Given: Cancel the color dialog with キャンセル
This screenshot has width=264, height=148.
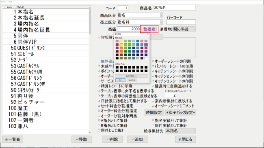Looking at the screenshot, I should point(132,80).
